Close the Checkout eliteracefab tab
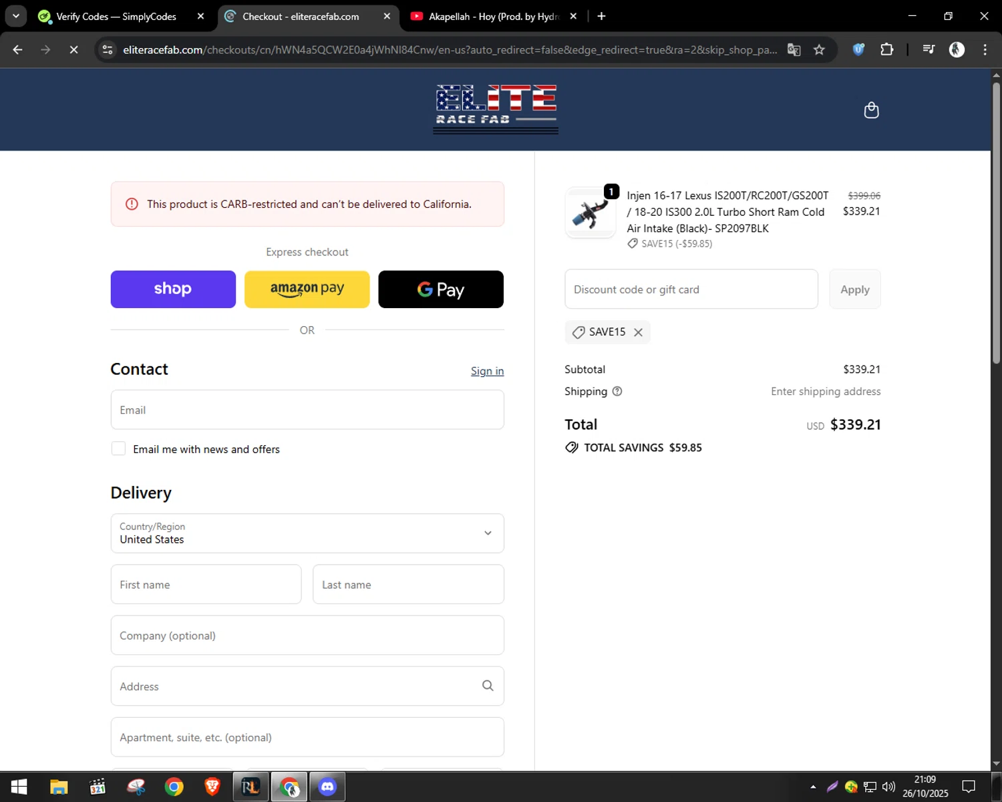 387,16
